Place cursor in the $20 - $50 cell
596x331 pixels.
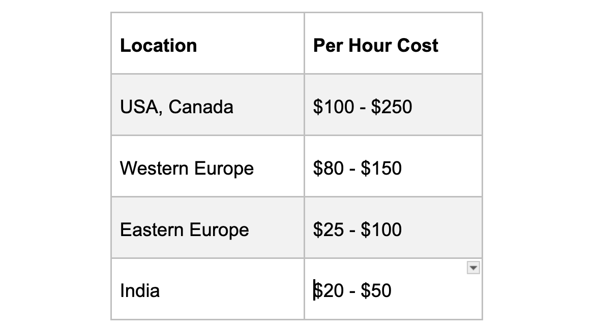[394, 289]
